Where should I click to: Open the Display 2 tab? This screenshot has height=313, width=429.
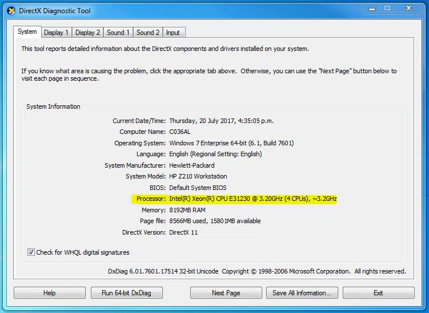tap(87, 33)
